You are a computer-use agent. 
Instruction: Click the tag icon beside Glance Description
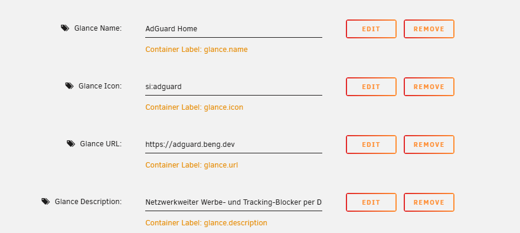point(46,201)
